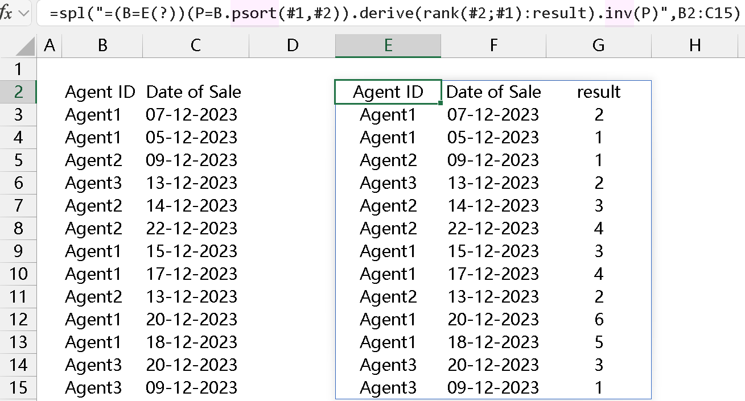
Task: Click the 'Date of Sale' header in column F
Action: [x=493, y=92]
